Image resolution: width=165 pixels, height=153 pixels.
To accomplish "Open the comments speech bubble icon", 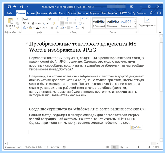I will pos(159,13).
